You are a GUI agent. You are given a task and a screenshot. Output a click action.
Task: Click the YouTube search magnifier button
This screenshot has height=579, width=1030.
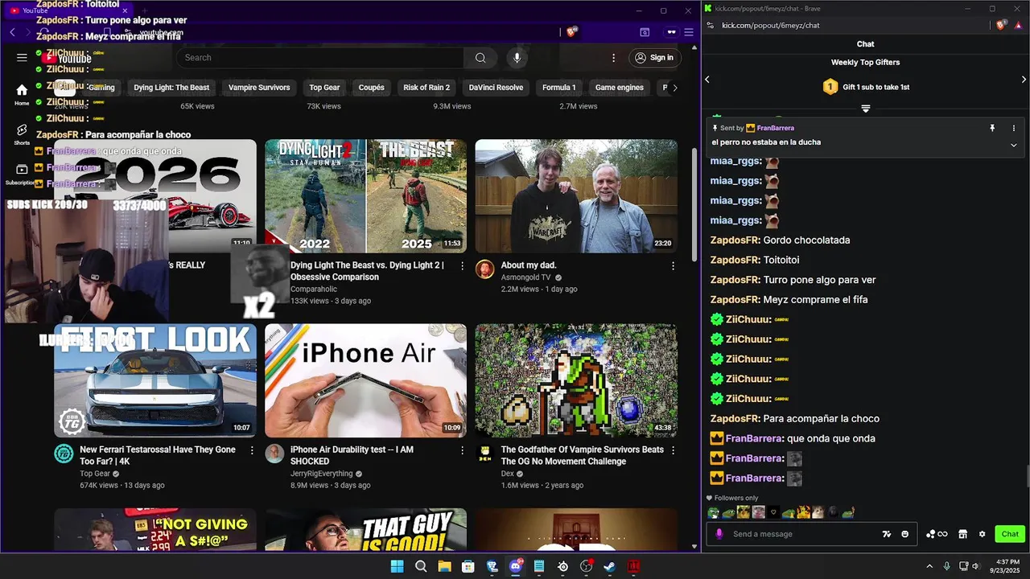pos(480,58)
